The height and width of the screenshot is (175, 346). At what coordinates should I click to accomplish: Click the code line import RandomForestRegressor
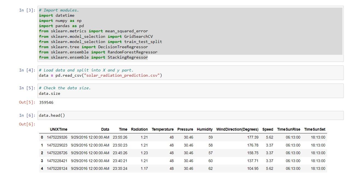98,52
